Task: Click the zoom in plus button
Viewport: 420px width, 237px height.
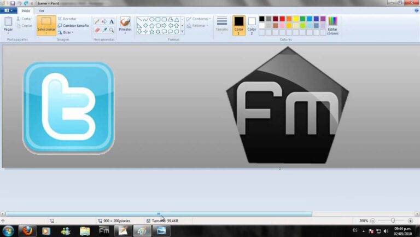Action: 410,221
